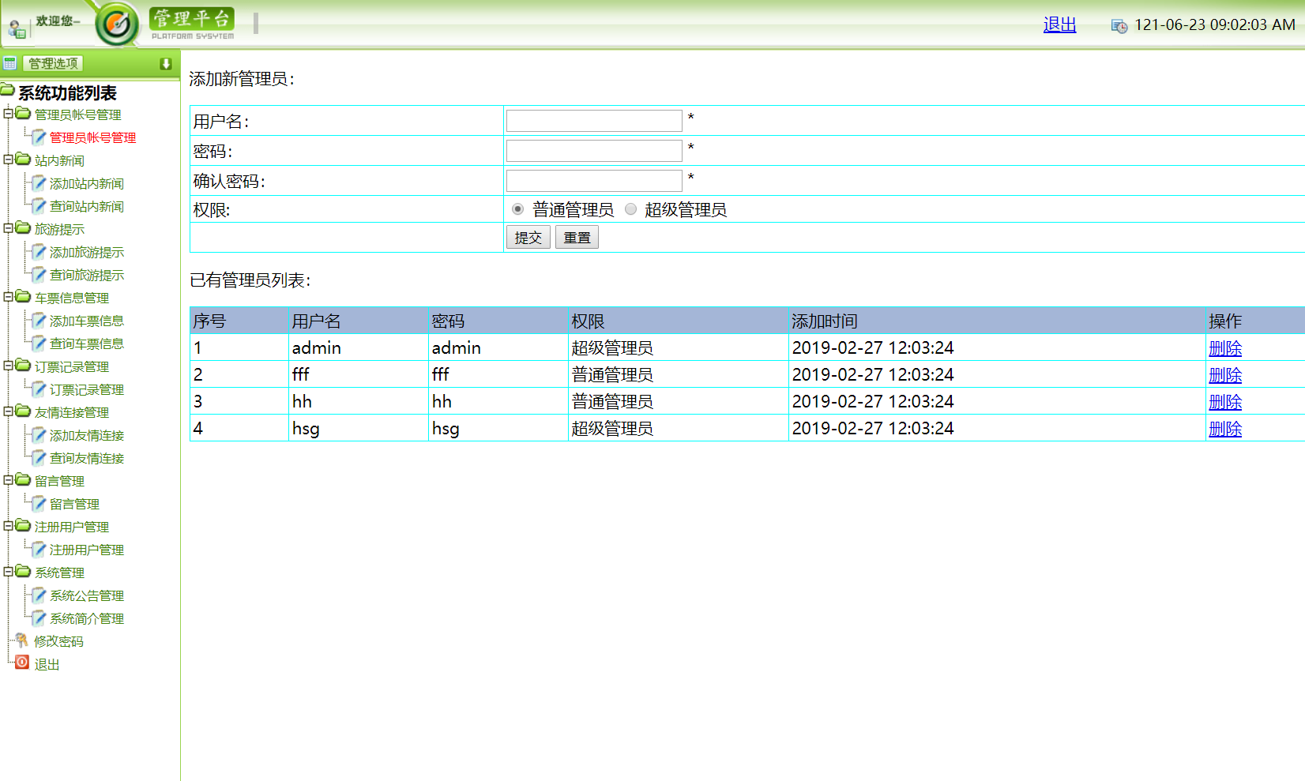This screenshot has height=781, width=1305.
Task: Click the green down-arrow icon in sidebar header
Action: (x=167, y=64)
